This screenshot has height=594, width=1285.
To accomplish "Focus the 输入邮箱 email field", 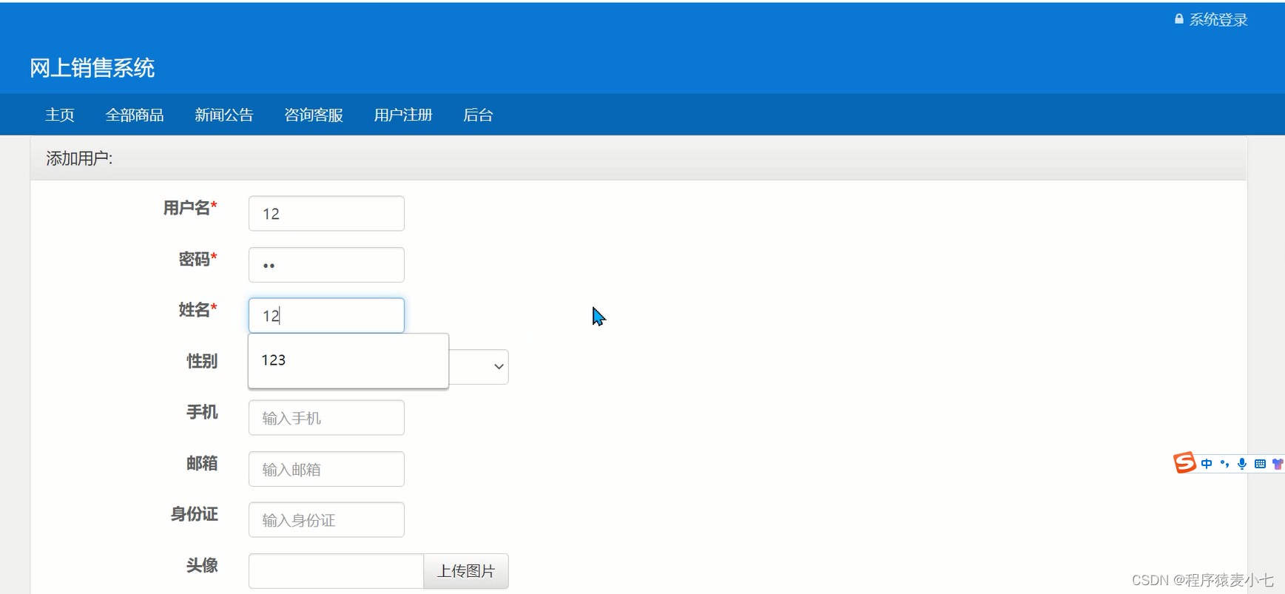I will [326, 469].
